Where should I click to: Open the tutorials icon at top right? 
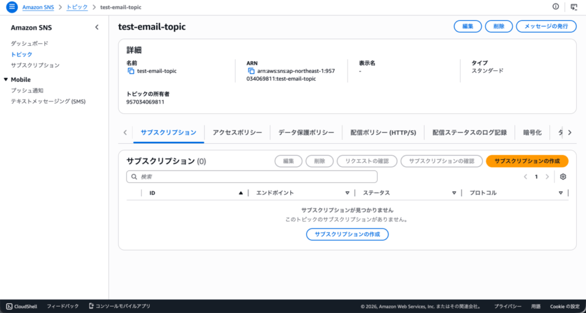coord(573,7)
